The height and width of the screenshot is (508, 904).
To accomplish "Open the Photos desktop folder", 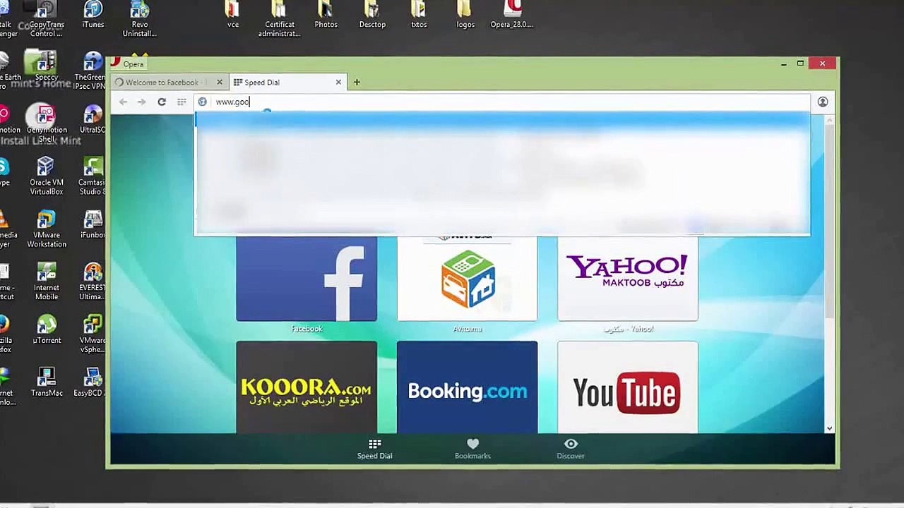I will (x=326, y=15).
